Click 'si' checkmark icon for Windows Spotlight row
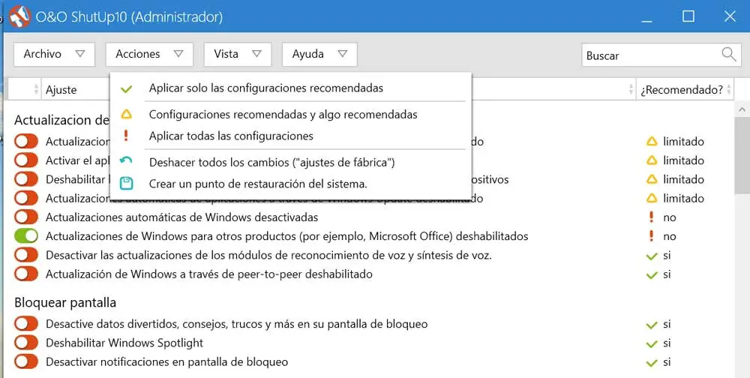 tap(652, 344)
